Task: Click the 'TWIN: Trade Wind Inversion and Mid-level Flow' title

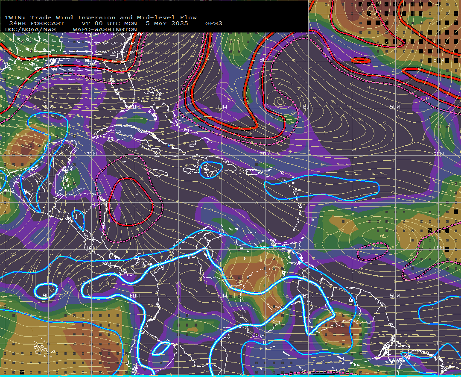Action: tap(101, 18)
